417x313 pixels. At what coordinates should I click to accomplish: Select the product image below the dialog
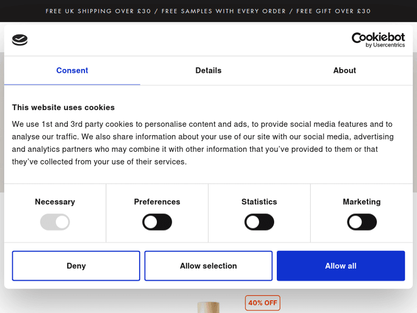(x=209, y=306)
